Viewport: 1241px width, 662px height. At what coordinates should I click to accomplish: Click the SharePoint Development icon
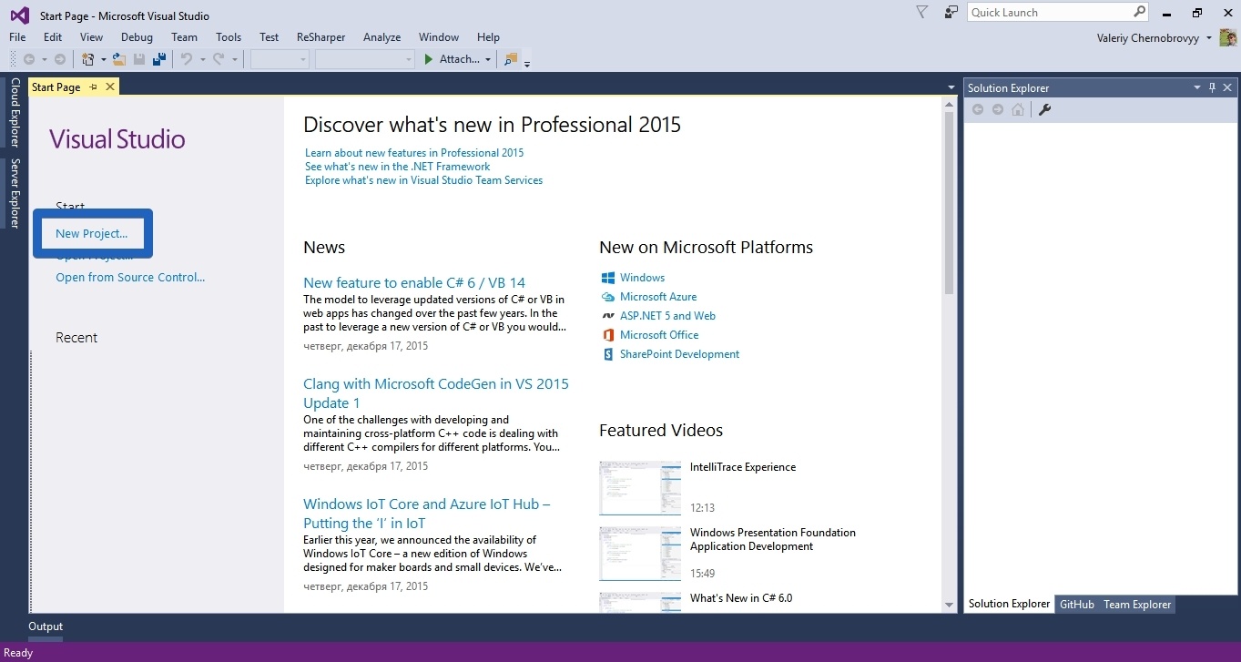(609, 354)
